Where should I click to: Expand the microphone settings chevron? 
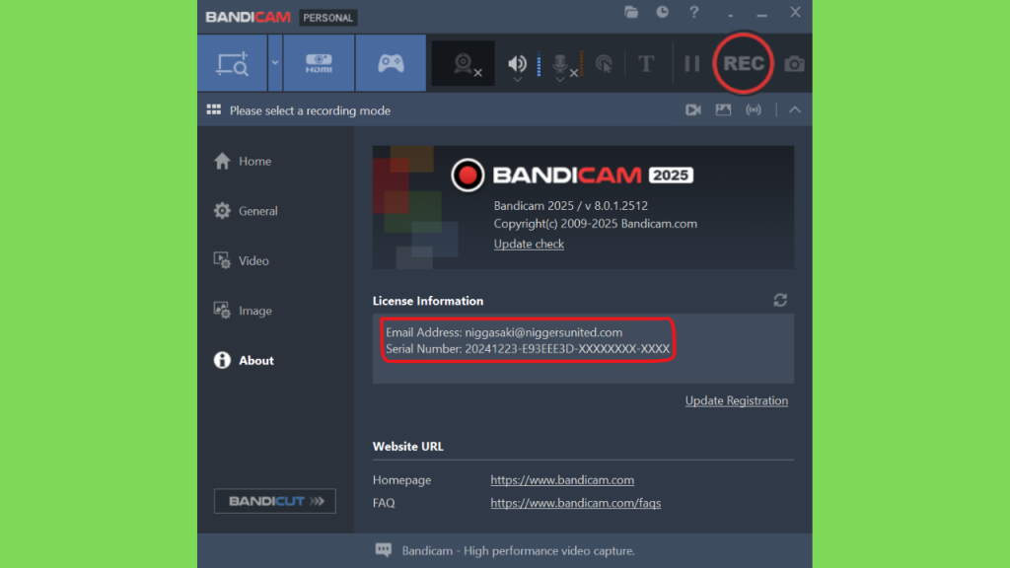(560, 80)
